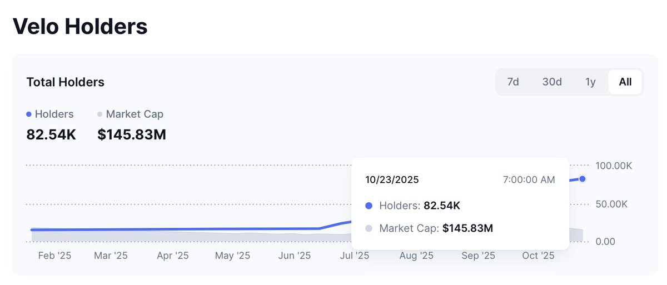Click the Jun '25 axis label
This screenshot has height=285, width=667.
coord(295,256)
